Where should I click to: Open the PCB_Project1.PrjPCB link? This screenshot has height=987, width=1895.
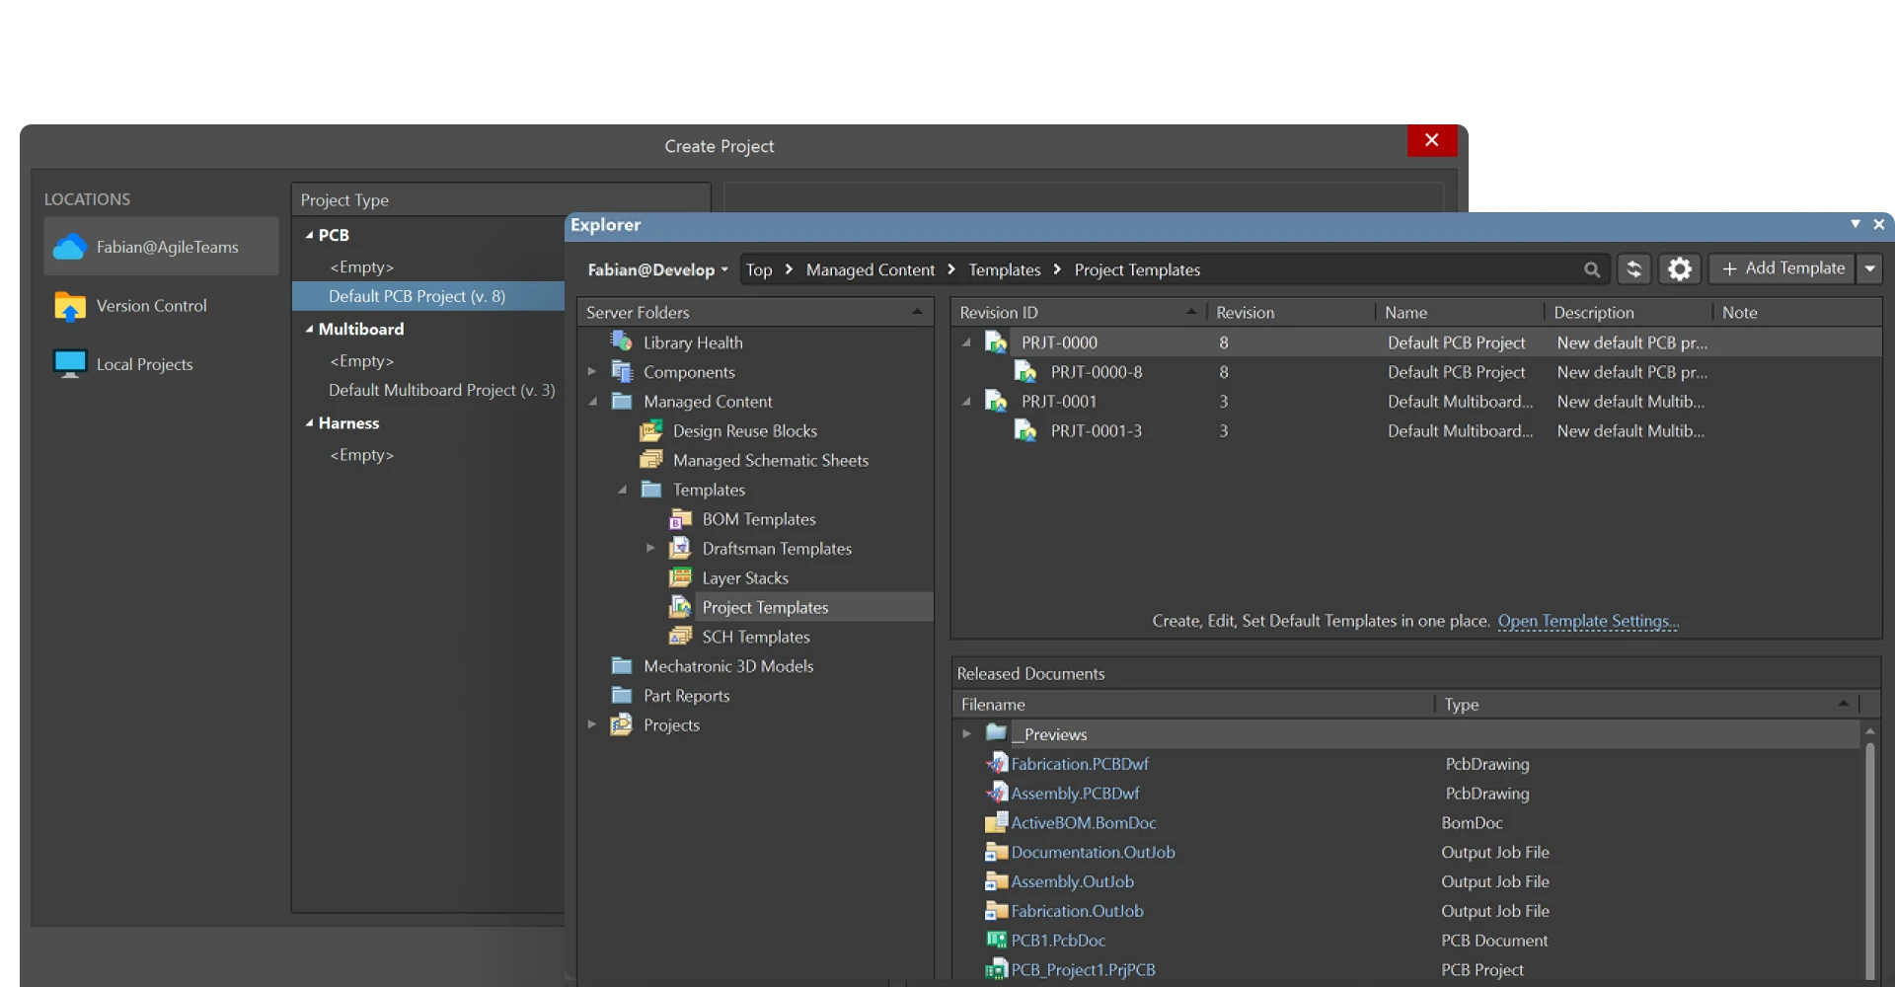[1083, 969]
